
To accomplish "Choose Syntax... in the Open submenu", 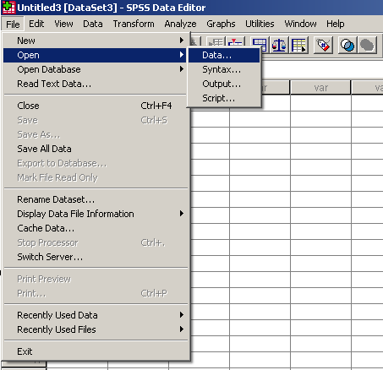I will [224, 69].
